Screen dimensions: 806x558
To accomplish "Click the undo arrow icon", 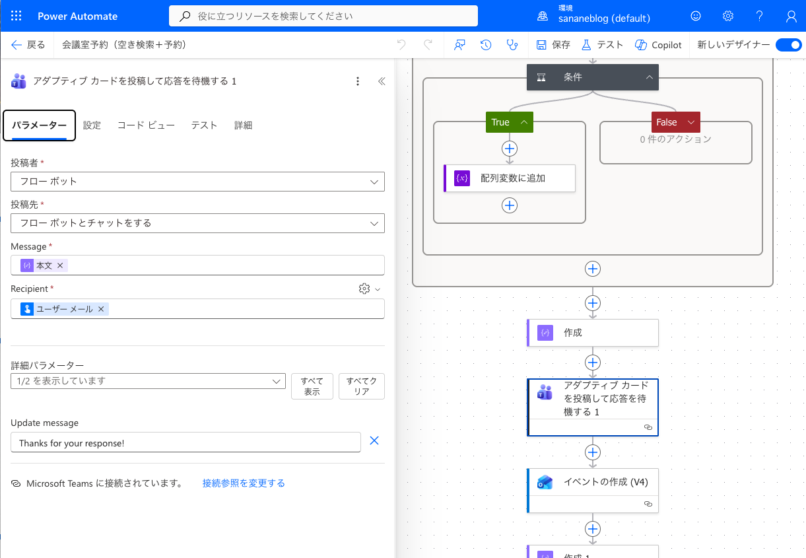I will tap(401, 45).
